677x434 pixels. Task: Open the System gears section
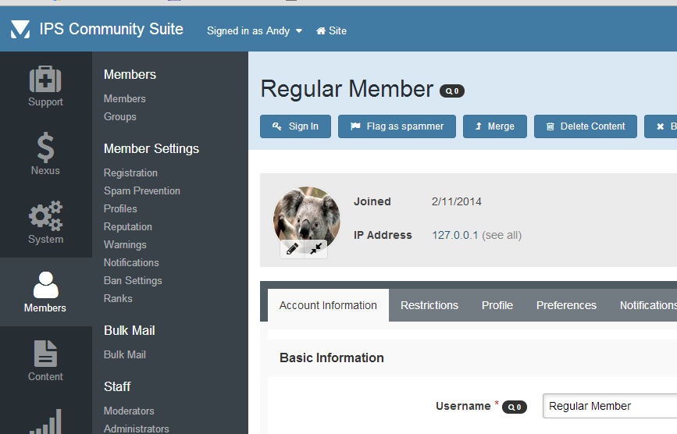tap(45, 222)
